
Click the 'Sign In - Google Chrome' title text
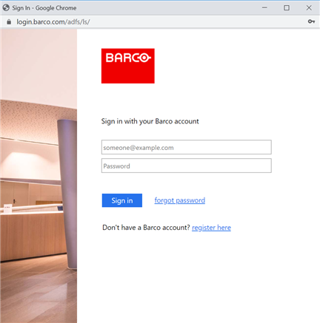point(44,8)
